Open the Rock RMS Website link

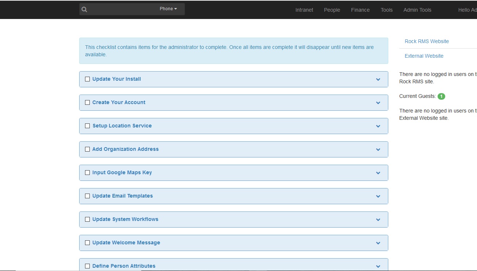[x=427, y=41]
